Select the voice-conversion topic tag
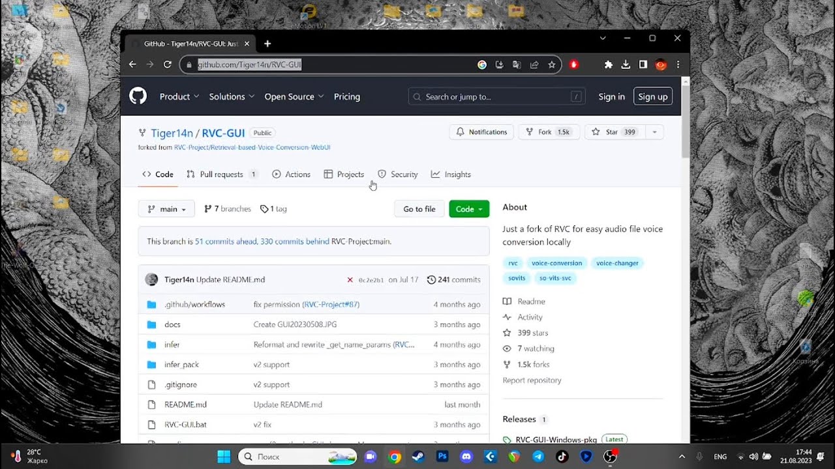This screenshot has width=835, height=469. pos(556,263)
